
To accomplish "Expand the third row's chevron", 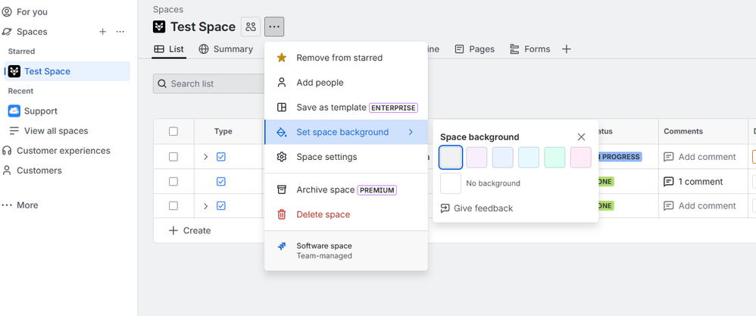I will click(x=205, y=205).
